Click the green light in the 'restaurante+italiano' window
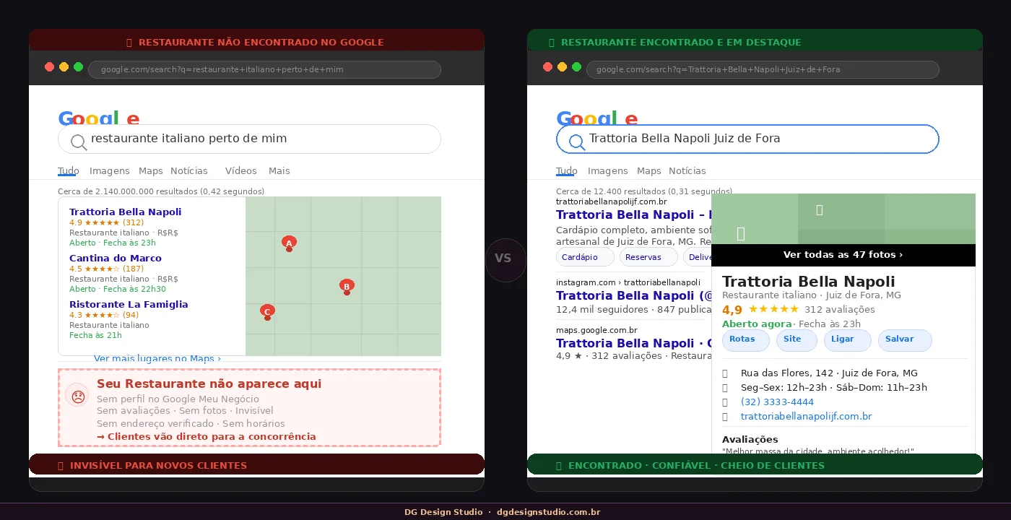1011x520 pixels. pos(78,66)
